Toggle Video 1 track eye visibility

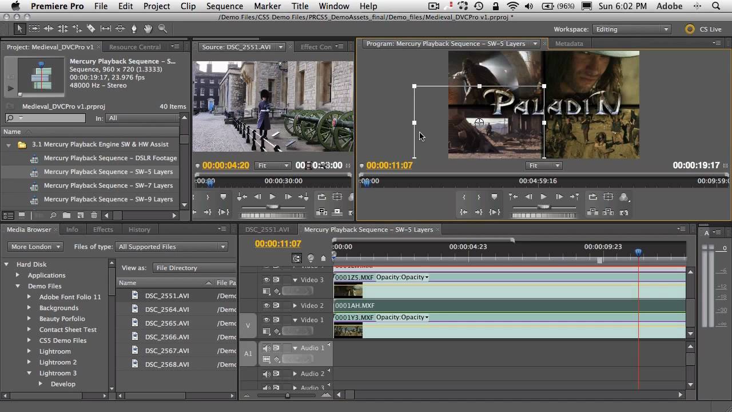pyautogui.click(x=266, y=320)
